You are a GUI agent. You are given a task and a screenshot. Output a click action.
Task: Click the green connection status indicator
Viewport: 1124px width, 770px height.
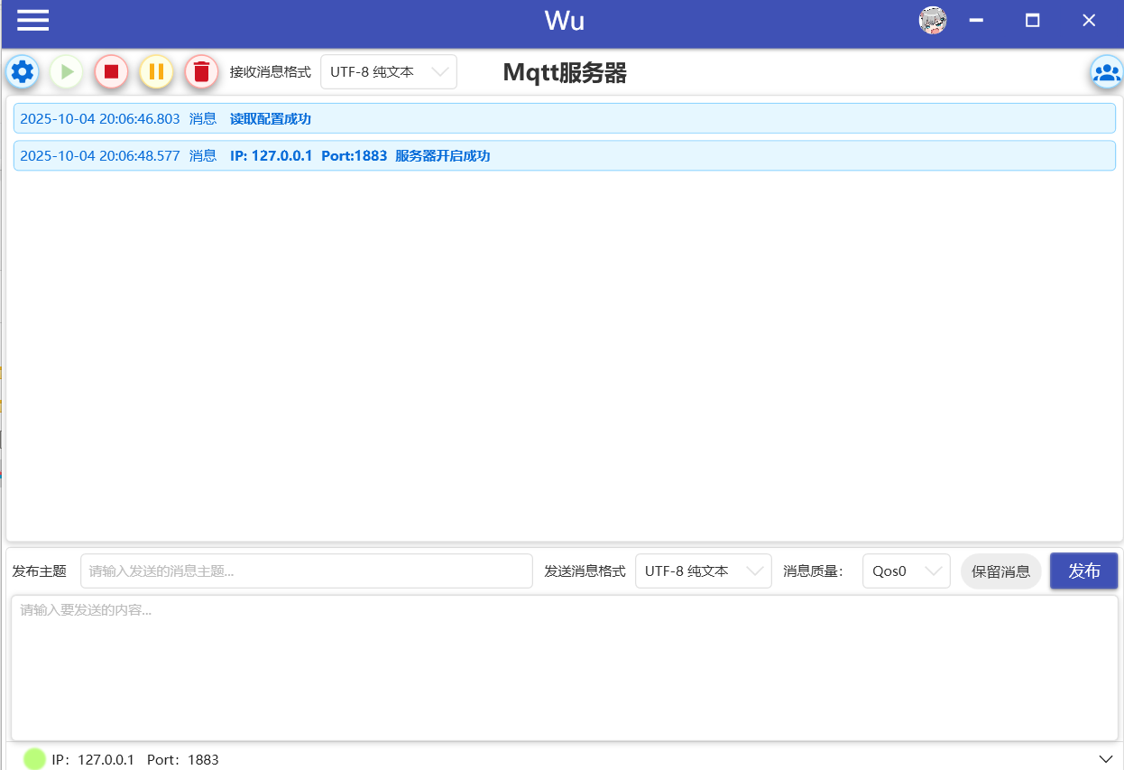click(34, 758)
